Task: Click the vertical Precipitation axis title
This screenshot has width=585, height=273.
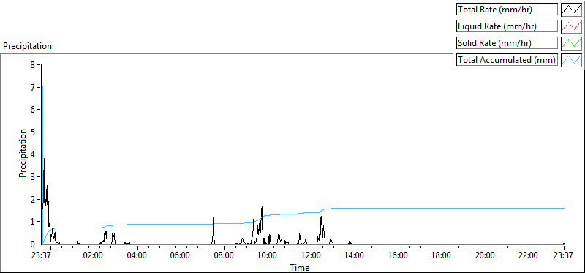Action: [23, 154]
